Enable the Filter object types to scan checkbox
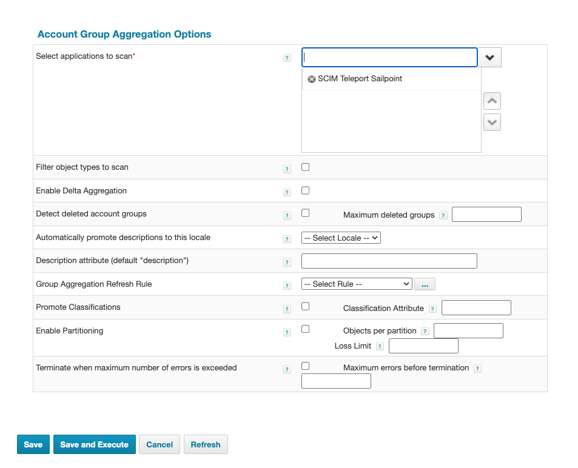 (305, 166)
